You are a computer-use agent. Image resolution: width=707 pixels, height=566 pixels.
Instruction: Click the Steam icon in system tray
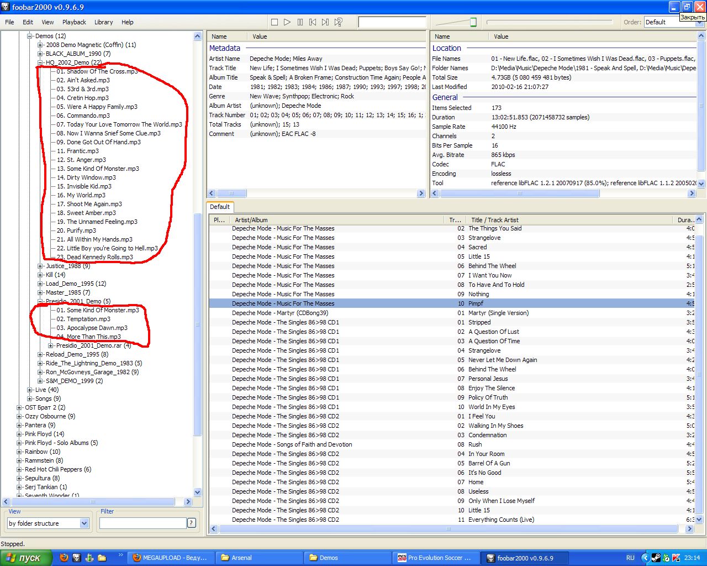point(656,558)
